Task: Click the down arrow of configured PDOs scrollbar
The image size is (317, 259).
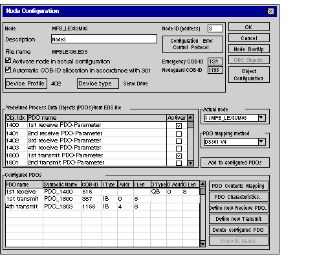Action: [202, 244]
